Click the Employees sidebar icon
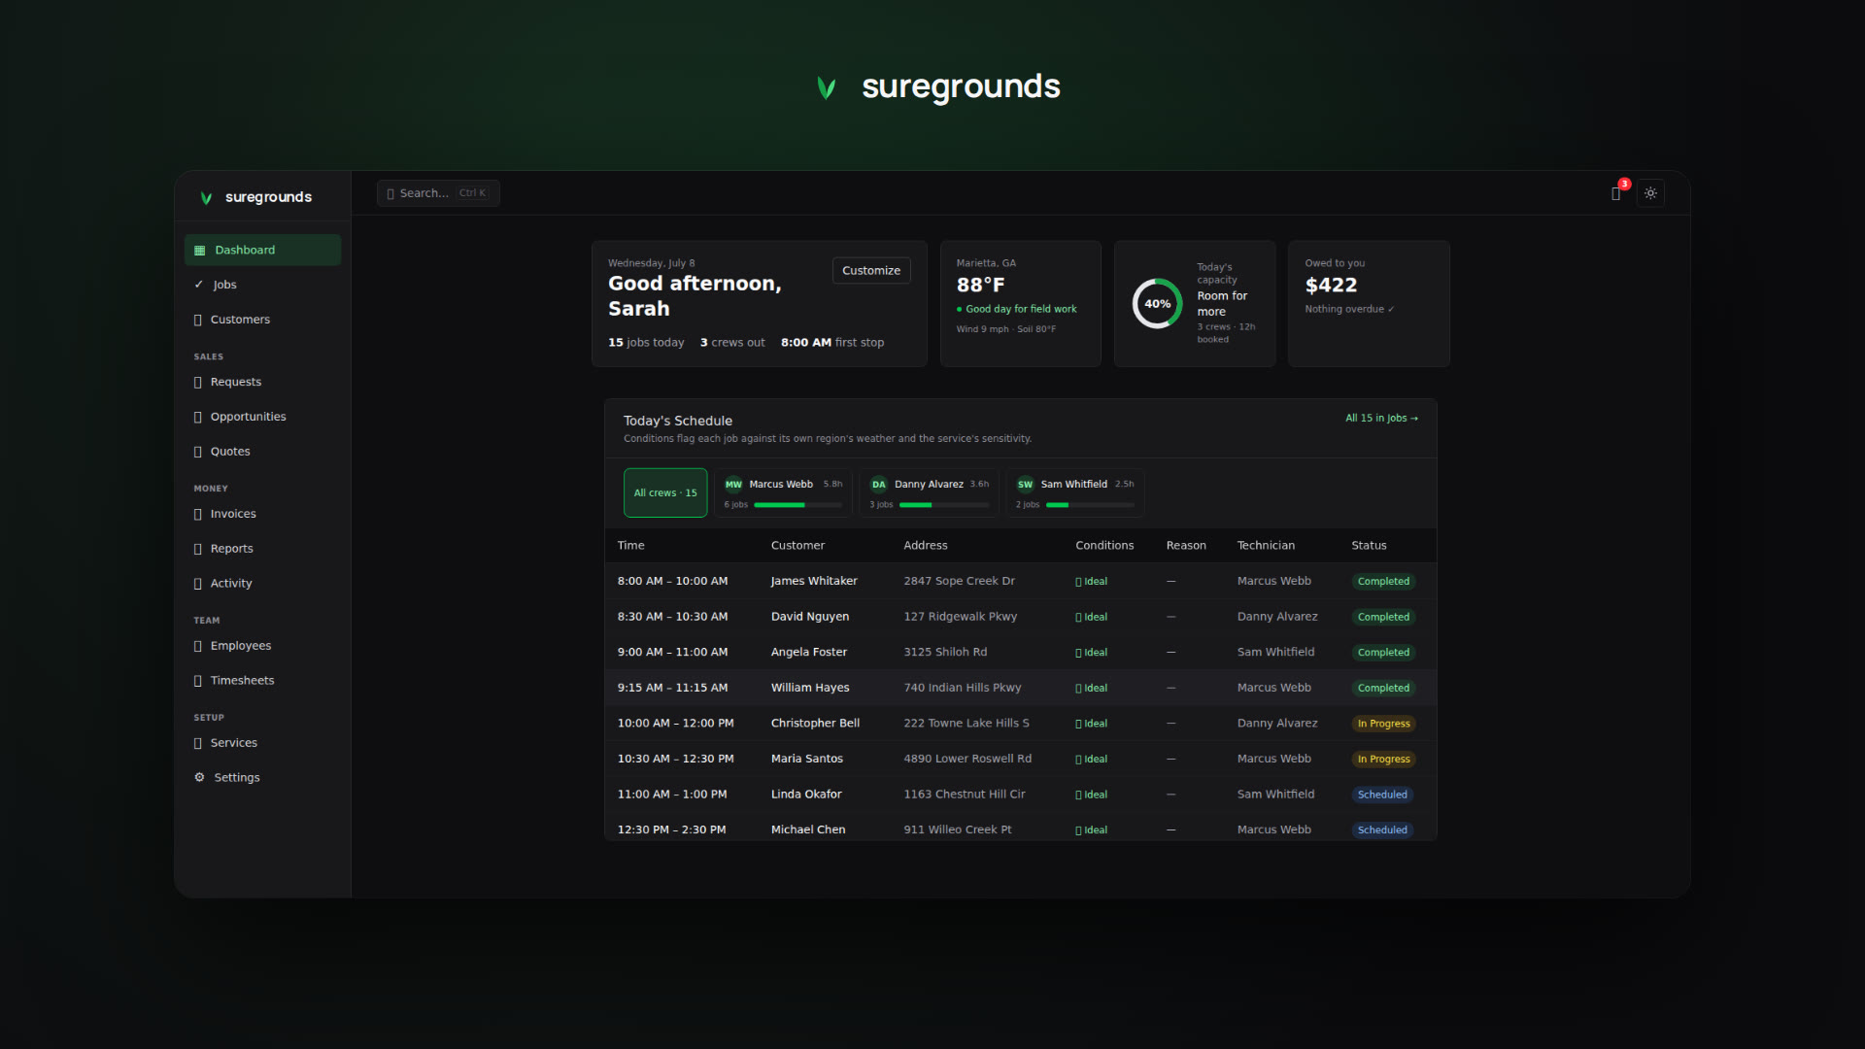1865x1049 pixels. (x=198, y=646)
